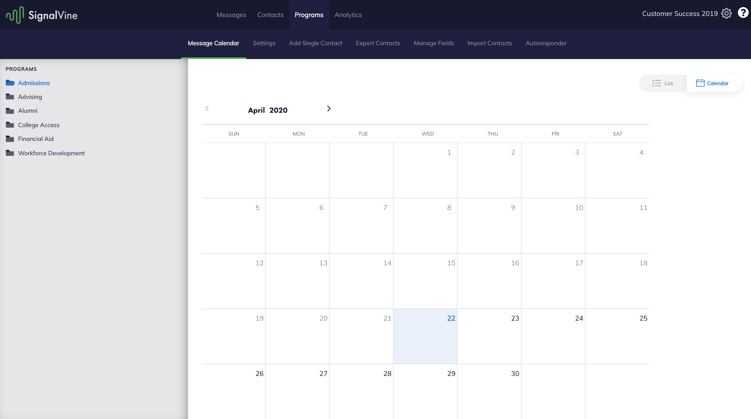Viewport: 751px width, 419px height.
Task: Click the SUN column header
Action: pos(234,134)
